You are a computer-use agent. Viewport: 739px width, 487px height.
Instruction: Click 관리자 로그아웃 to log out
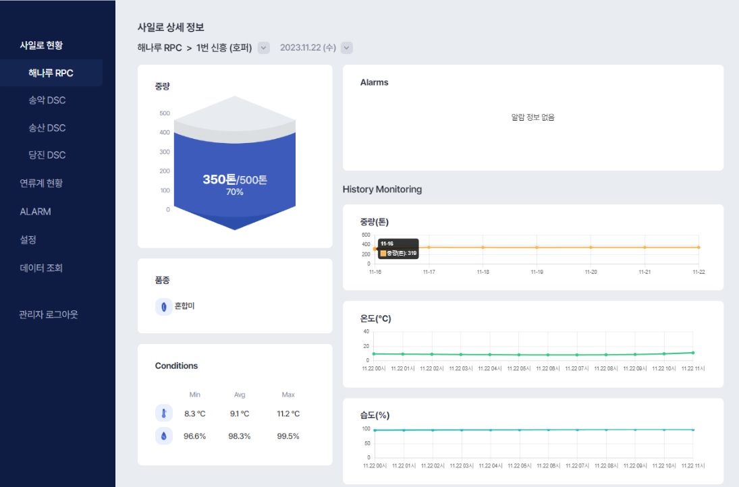tap(49, 314)
